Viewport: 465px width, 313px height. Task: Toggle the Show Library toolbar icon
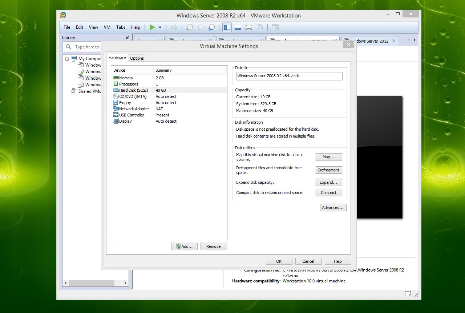point(227,27)
